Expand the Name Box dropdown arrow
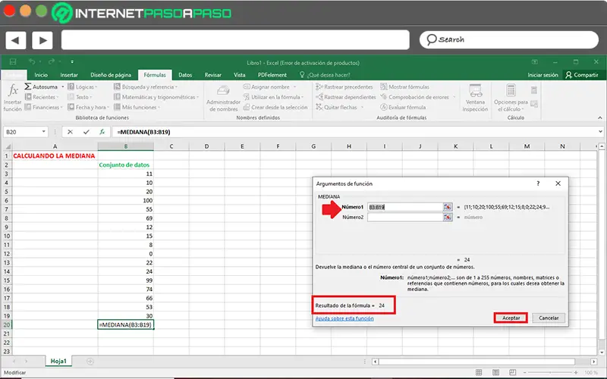The image size is (607, 379). [44, 132]
